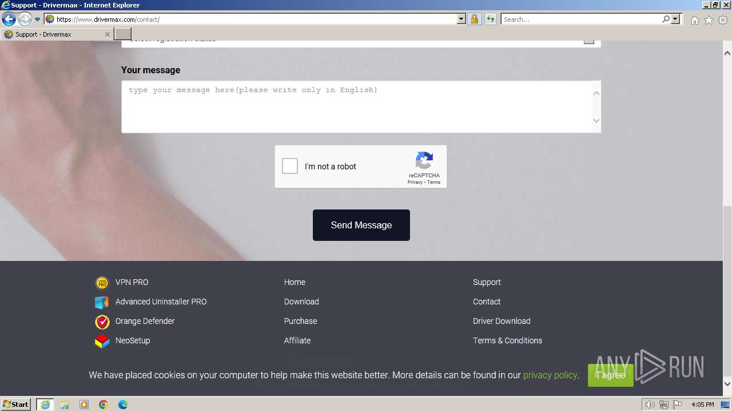Open the recent pages dropdown arrow
Viewport: 732px width, 412px height.
click(37, 19)
